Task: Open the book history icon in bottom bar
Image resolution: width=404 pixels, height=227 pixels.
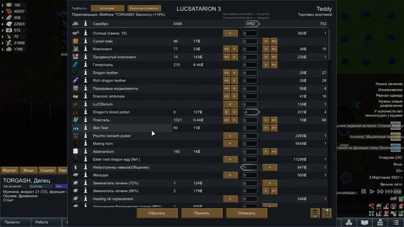Action: pyautogui.click(x=364, y=223)
